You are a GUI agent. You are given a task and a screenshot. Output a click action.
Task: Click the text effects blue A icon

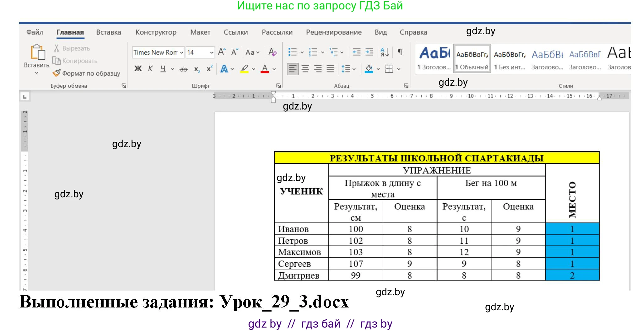click(224, 69)
